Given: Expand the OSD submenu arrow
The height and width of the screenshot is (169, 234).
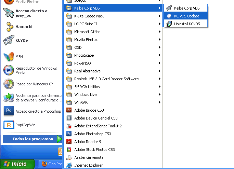Looking at the screenshot, I should point(159,47).
